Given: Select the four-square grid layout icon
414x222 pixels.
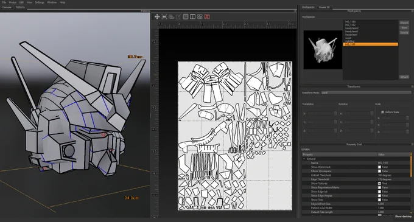Looking at the screenshot, I should click(x=200, y=16).
